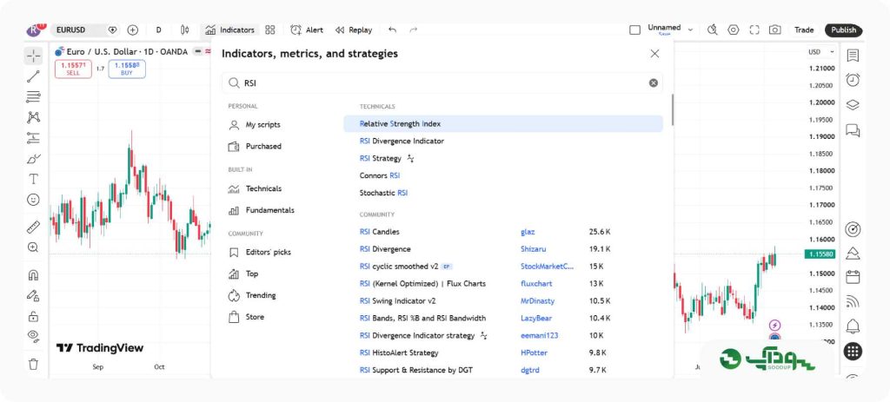
Task: Start bar Replay mode
Action: (x=354, y=30)
